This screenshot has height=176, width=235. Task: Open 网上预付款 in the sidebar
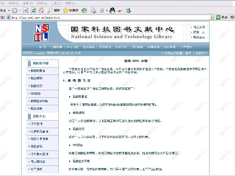tap(38, 162)
